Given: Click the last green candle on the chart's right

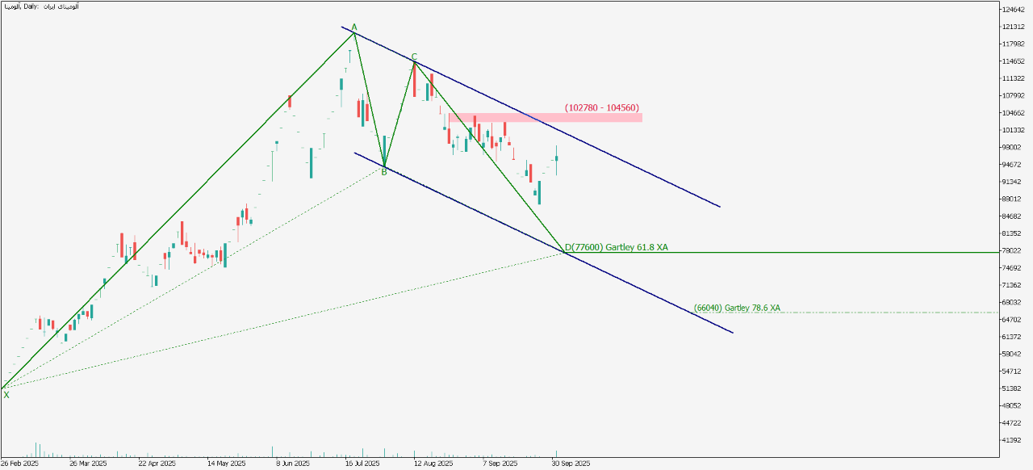Looking at the screenshot, I should [556, 160].
